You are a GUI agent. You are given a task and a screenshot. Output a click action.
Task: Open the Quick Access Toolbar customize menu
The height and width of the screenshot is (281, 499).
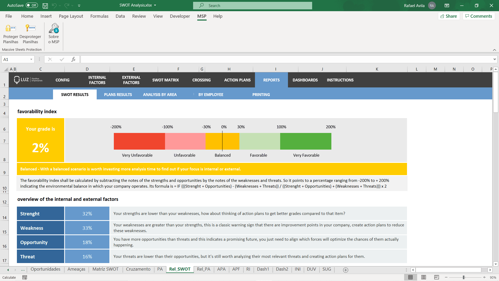tap(79, 5)
